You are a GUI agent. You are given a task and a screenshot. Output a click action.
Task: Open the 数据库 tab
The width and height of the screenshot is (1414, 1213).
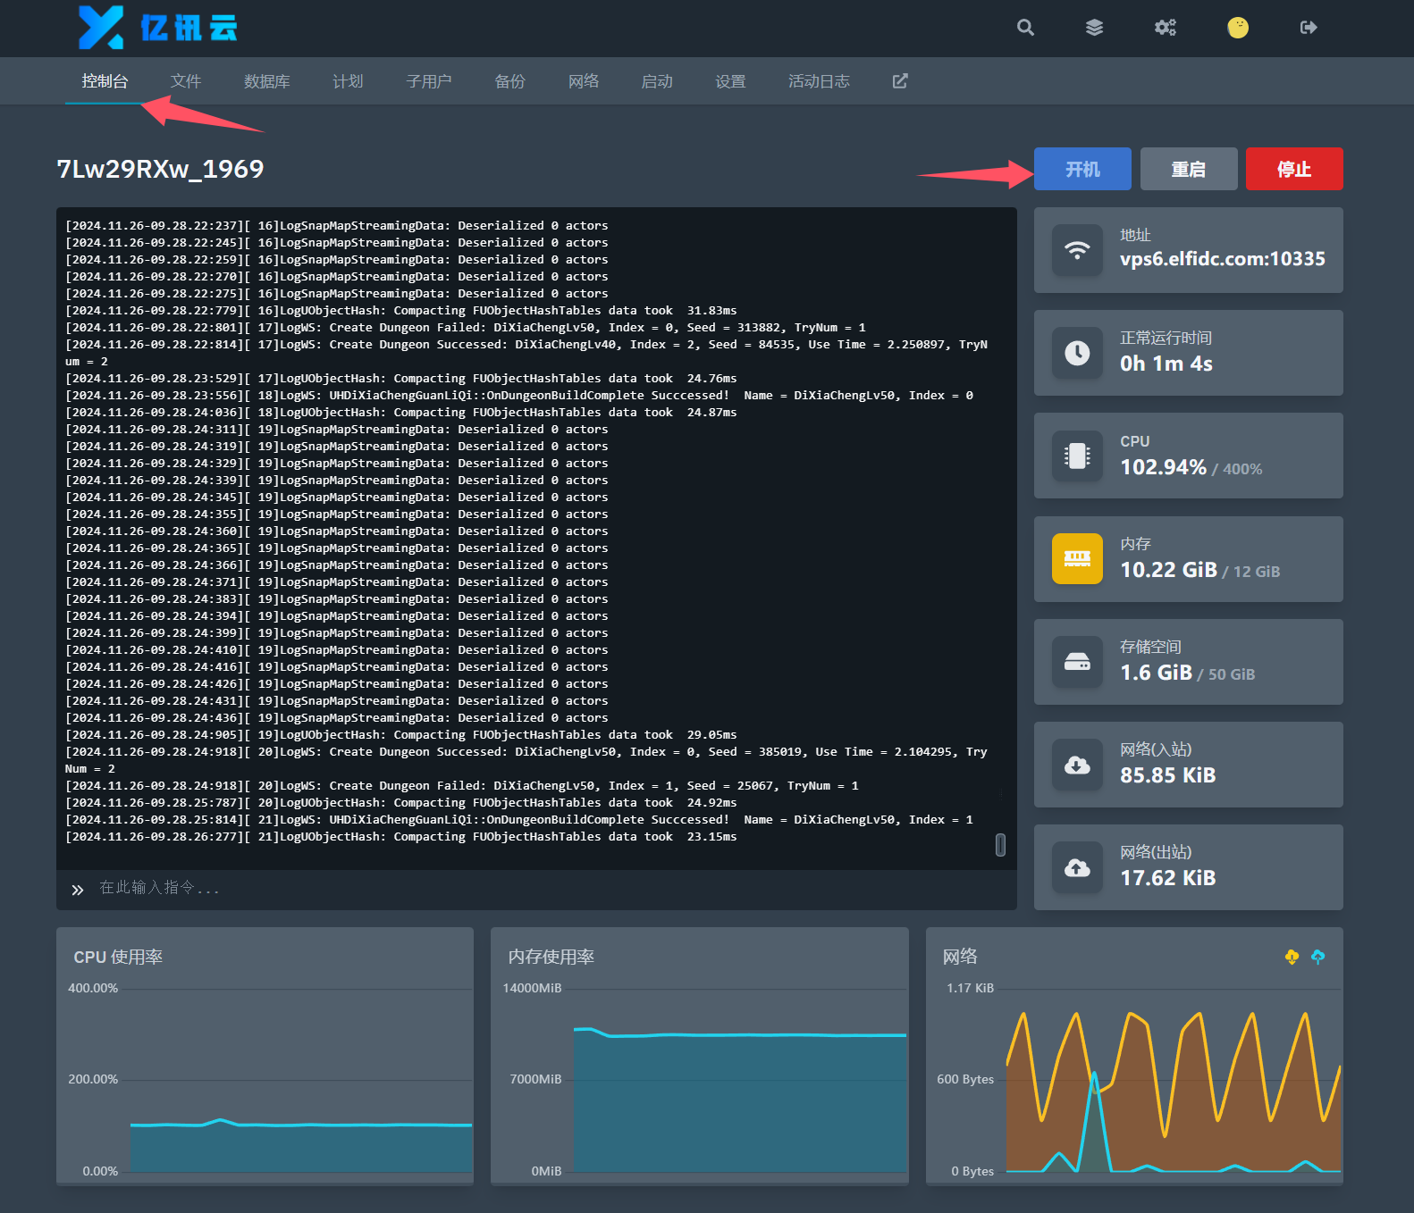(266, 81)
